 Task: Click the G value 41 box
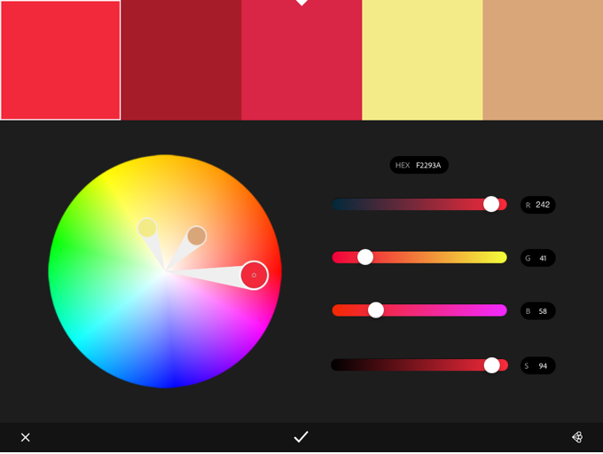pos(538,258)
